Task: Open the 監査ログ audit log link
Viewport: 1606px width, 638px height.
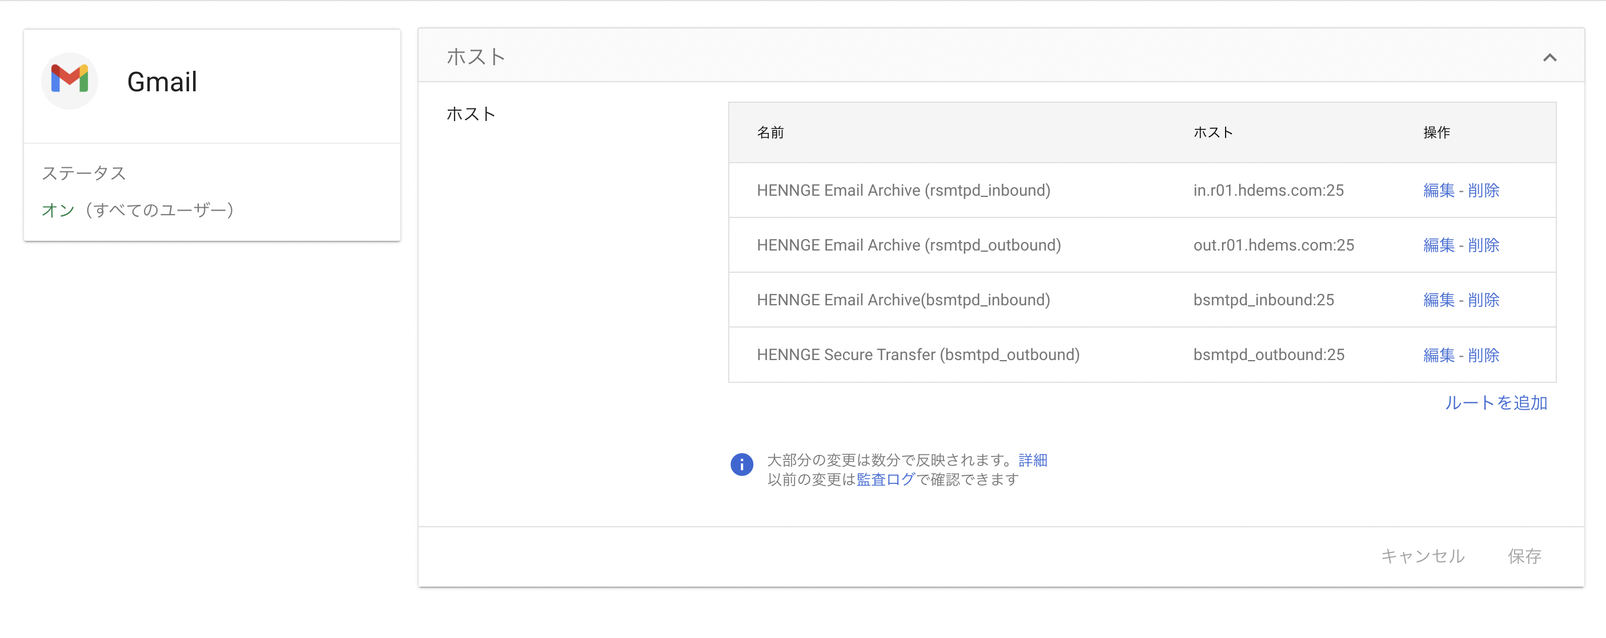Action: click(x=885, y=479)
